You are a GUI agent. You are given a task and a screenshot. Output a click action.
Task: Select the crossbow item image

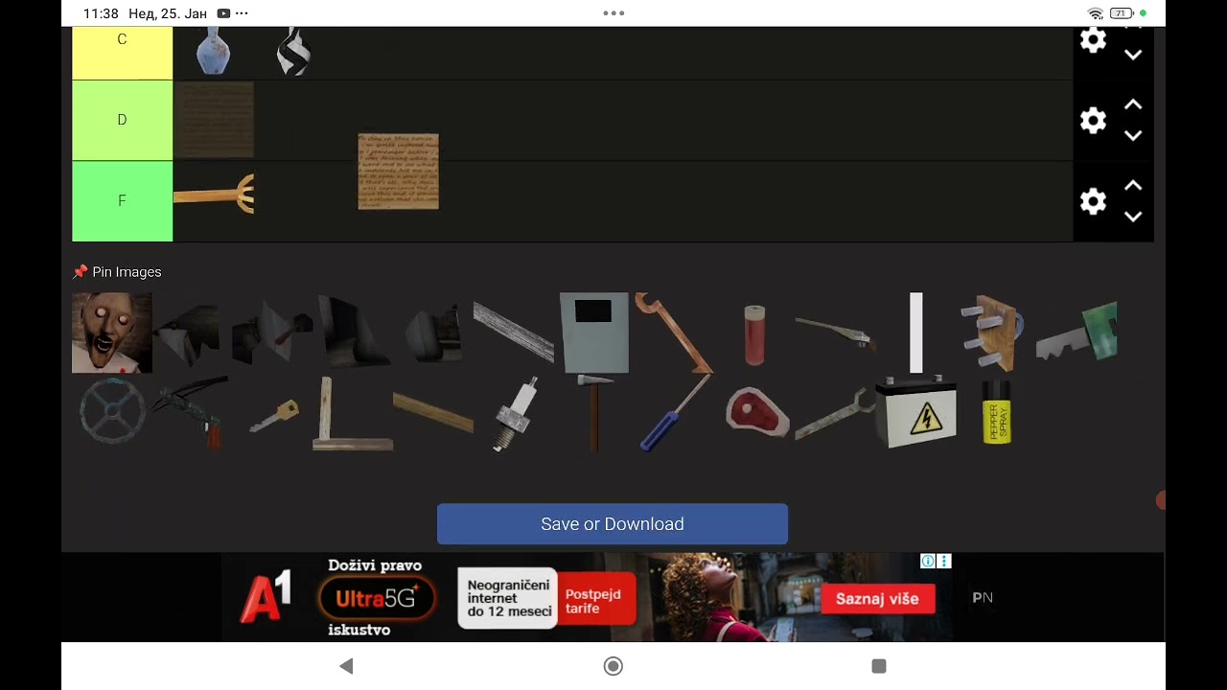coord(192,412)
